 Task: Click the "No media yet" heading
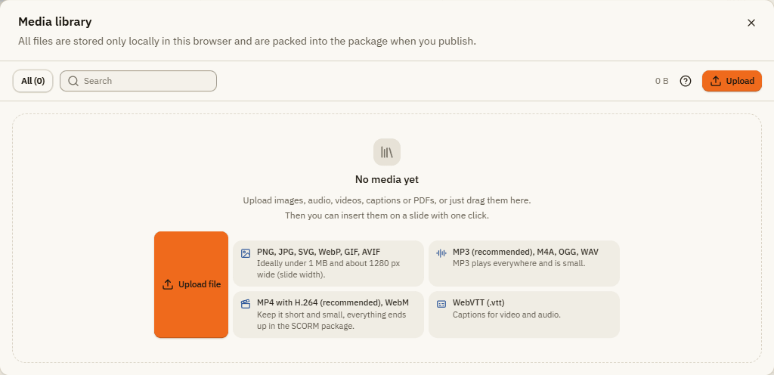click(387, 180)
